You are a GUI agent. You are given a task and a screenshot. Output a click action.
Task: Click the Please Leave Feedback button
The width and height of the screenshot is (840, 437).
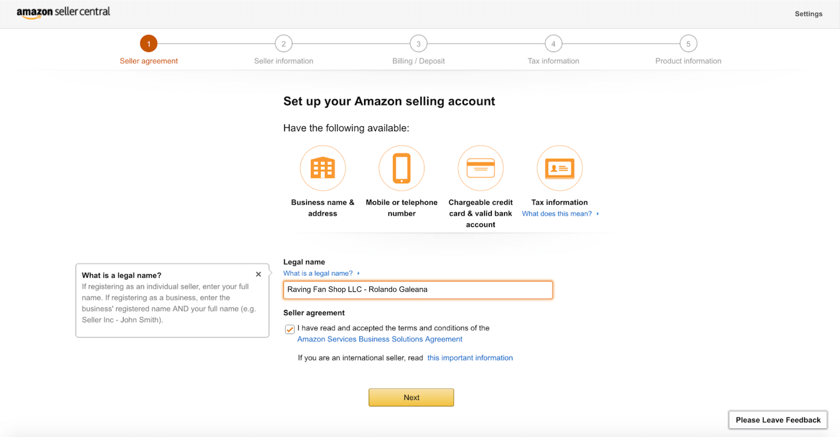click(777, 420)
